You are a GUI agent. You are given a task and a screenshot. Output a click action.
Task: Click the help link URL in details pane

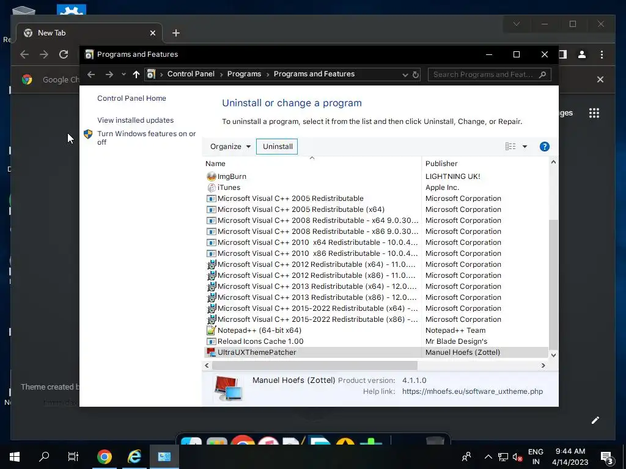pos(473,391)
